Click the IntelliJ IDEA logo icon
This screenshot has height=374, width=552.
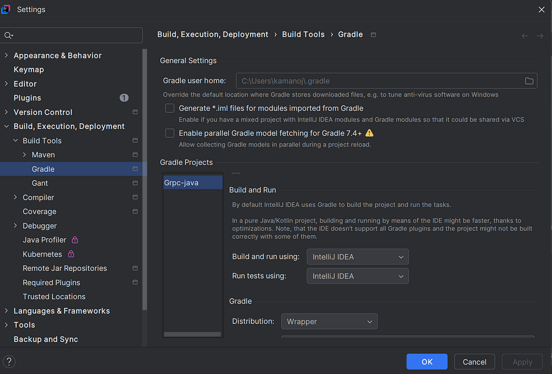click(x=6, y=9)
